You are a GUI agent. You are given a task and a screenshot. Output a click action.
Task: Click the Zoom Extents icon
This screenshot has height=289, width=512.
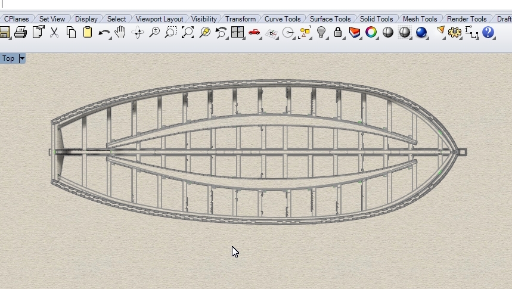click(x=188, y=32)
